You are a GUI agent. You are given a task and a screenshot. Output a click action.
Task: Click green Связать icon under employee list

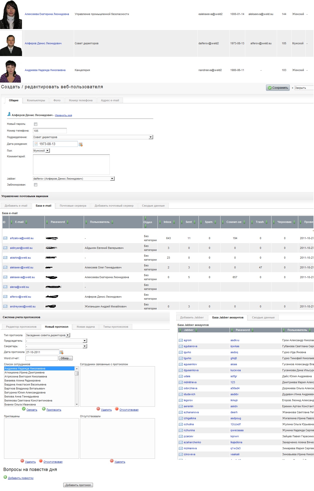pos(24,409)
